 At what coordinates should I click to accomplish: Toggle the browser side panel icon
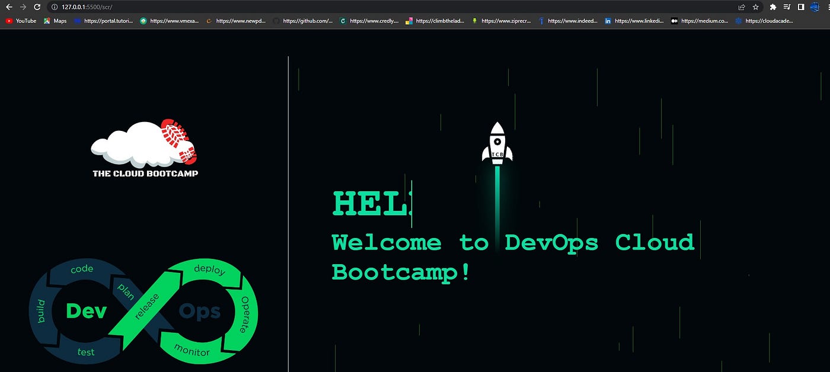tap(800, 7)
